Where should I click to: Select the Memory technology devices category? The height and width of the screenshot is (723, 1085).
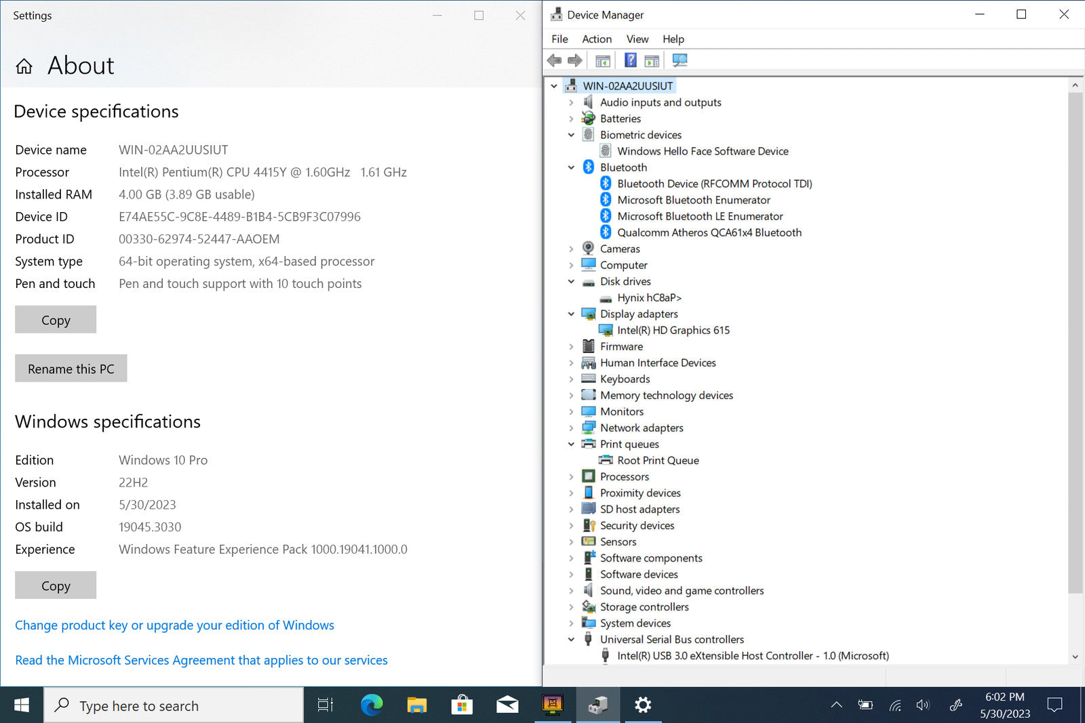click(667, 395)
